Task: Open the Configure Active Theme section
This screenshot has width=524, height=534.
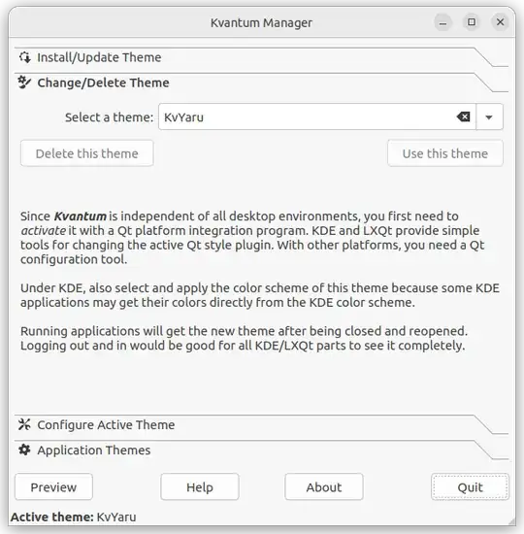Action: tap(261, 424)
